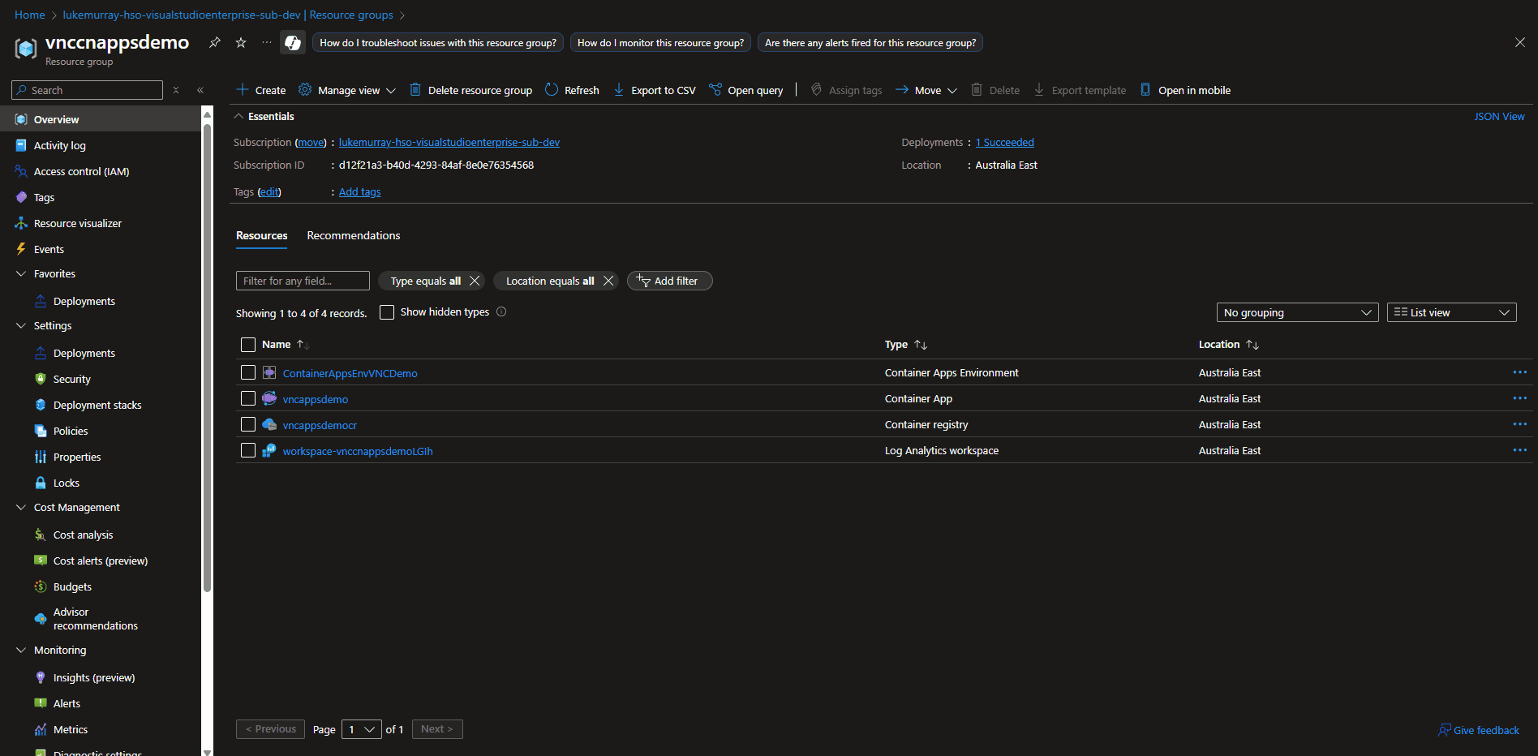Image resolution: width=1538 pixels, height=756 pixels.
Task: Collapse the Monitoring group in sidebar
Action: 21,650
